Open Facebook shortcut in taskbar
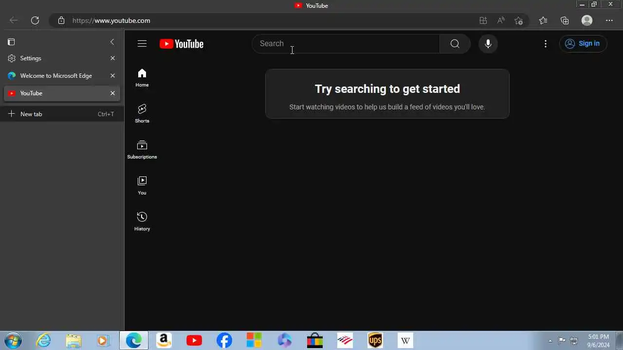Image resolution: width=623 pixels, height=350 pixels. [x=224, y=340]
